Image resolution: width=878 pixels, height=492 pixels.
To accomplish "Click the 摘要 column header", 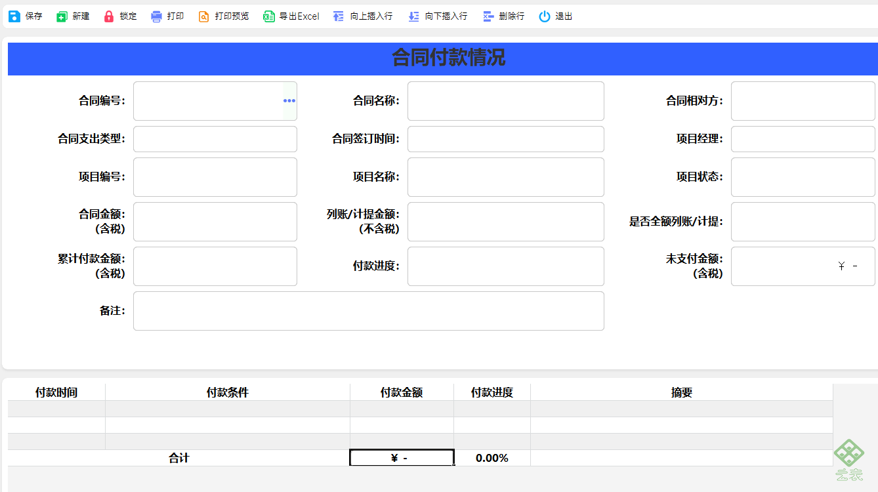I will pyautogui.click(x=682, y=392).
